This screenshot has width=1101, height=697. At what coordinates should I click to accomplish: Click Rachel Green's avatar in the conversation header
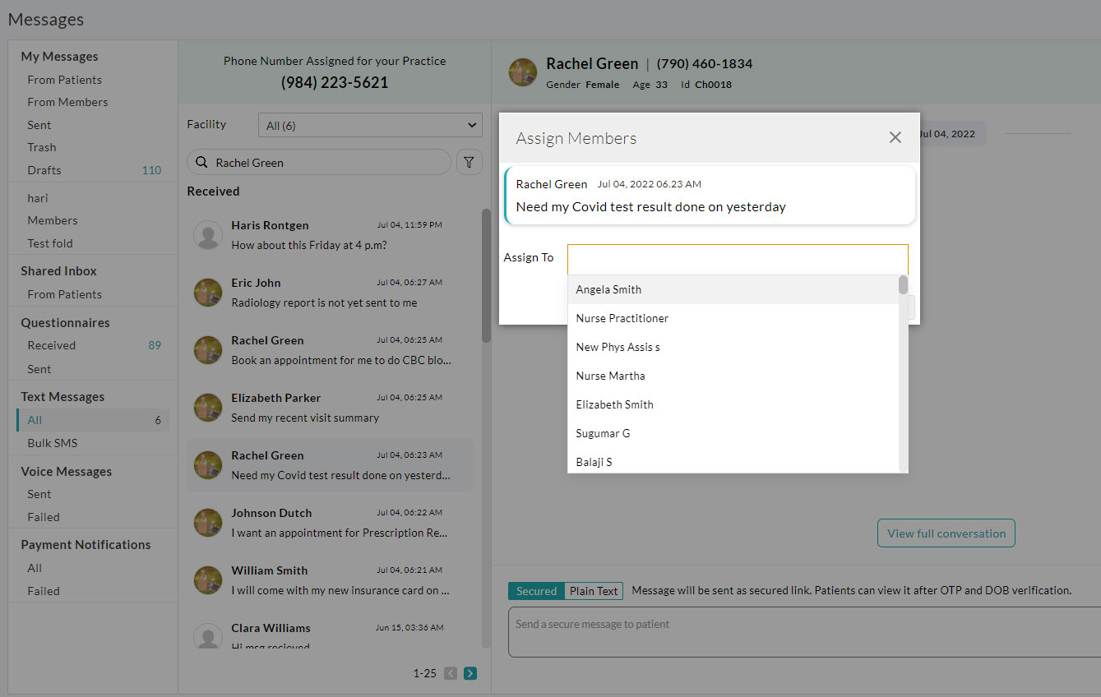(523, 72)
